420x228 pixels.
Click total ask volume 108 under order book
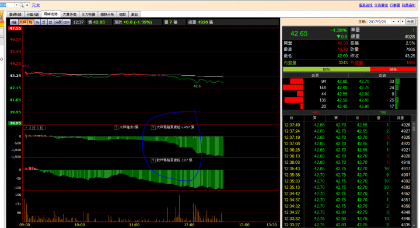(x=383, y=113)
